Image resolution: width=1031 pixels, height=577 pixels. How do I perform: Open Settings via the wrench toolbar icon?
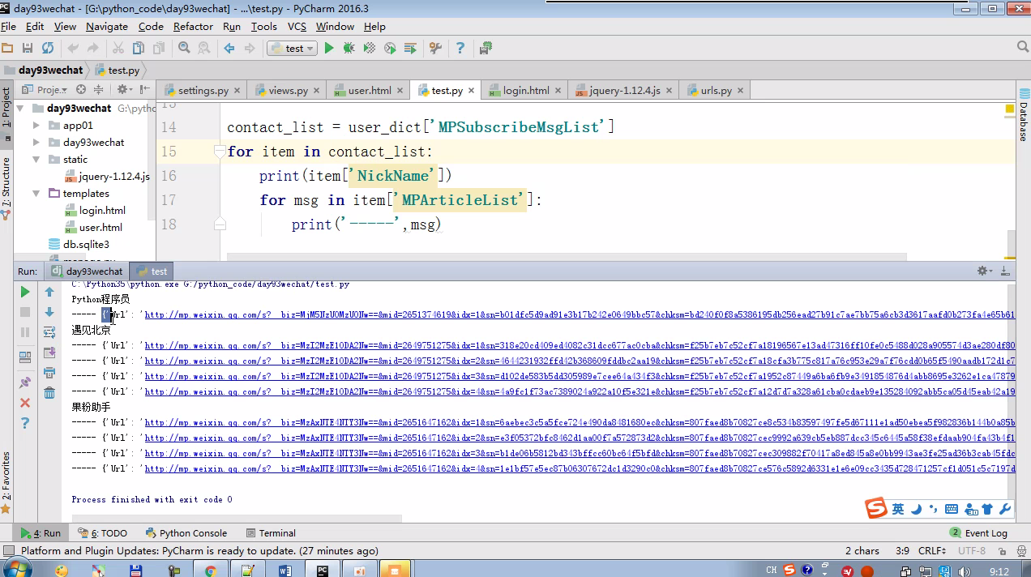(x=435, y=49)
